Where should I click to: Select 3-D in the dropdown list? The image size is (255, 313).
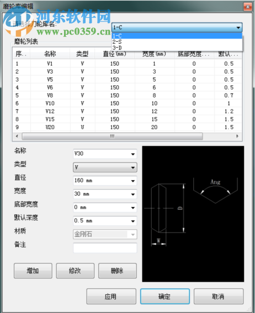(x=177, y=48)
